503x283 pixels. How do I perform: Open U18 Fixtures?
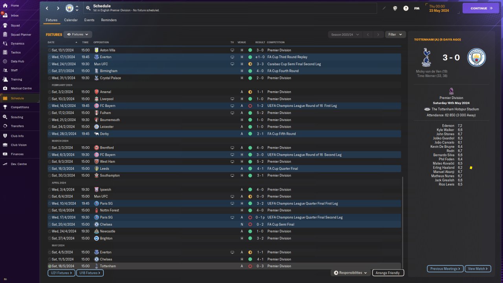tap(90, 273)
